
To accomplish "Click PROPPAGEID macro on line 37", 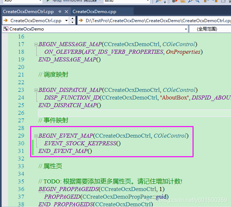I will (62, 197).
